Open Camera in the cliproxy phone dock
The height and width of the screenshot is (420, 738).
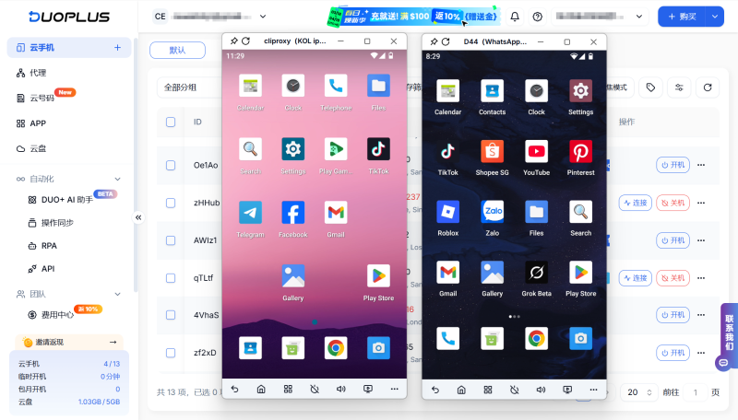point(378,348)
